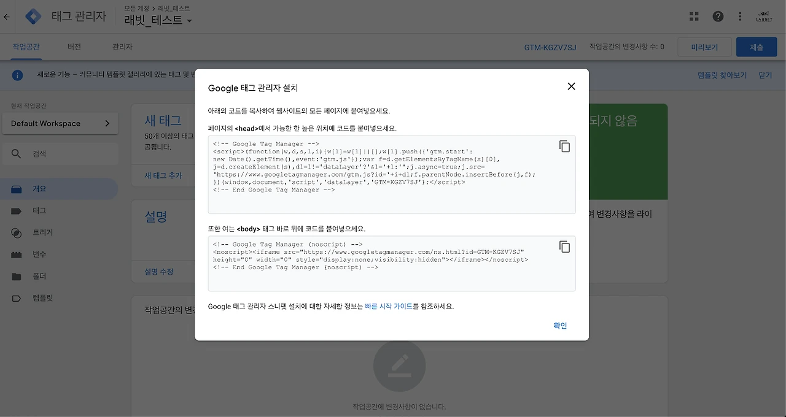The width and height of the screenshot is (786, 417).
Task: Click the 새 태그 추가 link
Action: 163,175
